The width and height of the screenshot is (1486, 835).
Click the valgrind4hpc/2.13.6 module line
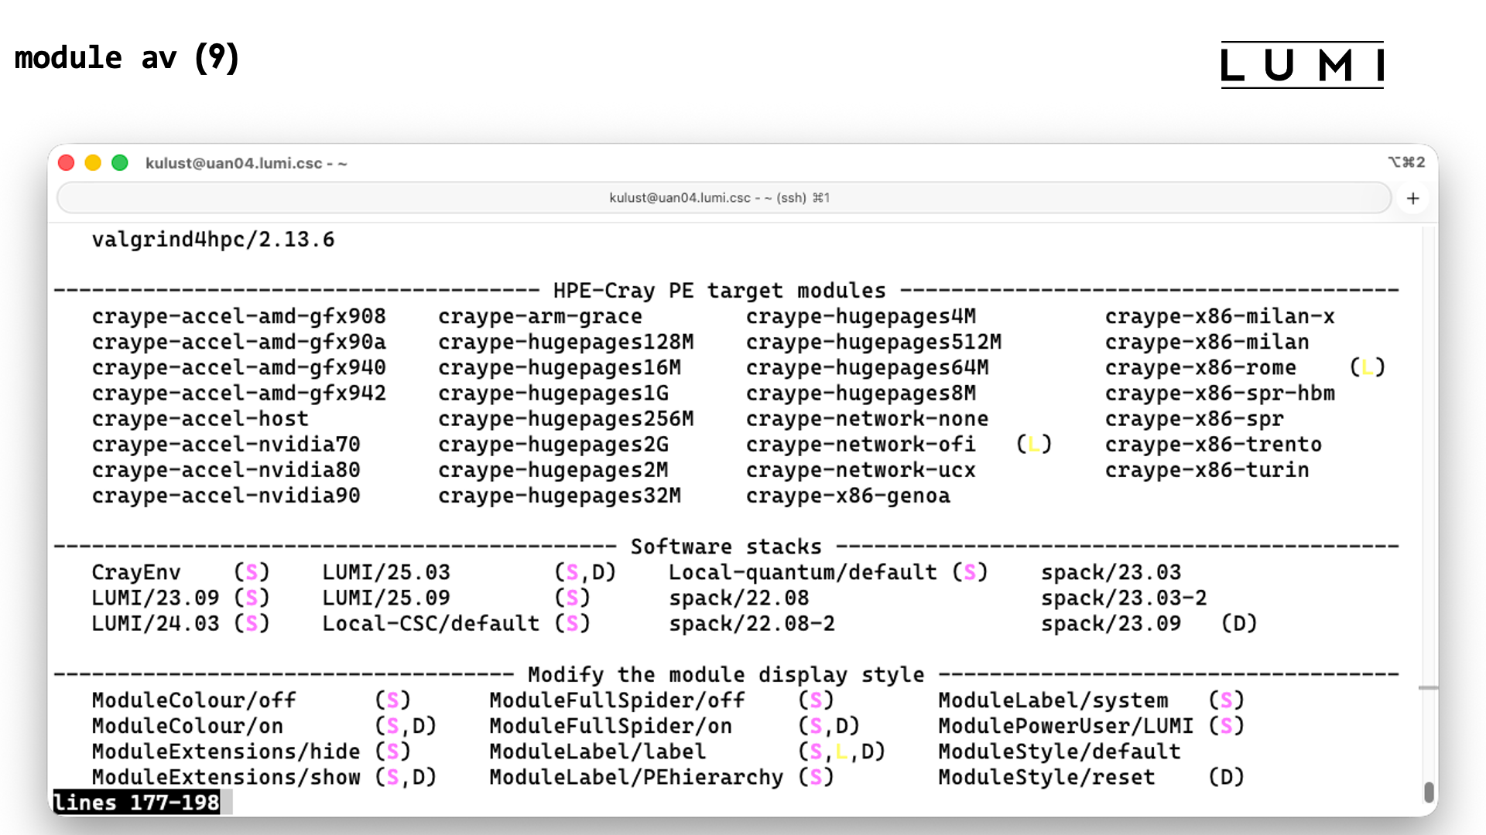point(213,240)
